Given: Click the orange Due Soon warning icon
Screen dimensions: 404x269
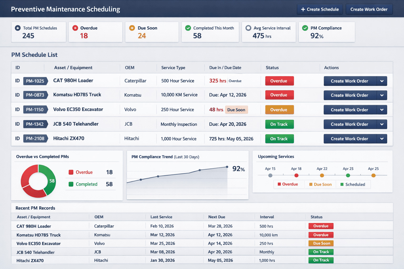Looking at the screenshot, I should click(132, 28).
